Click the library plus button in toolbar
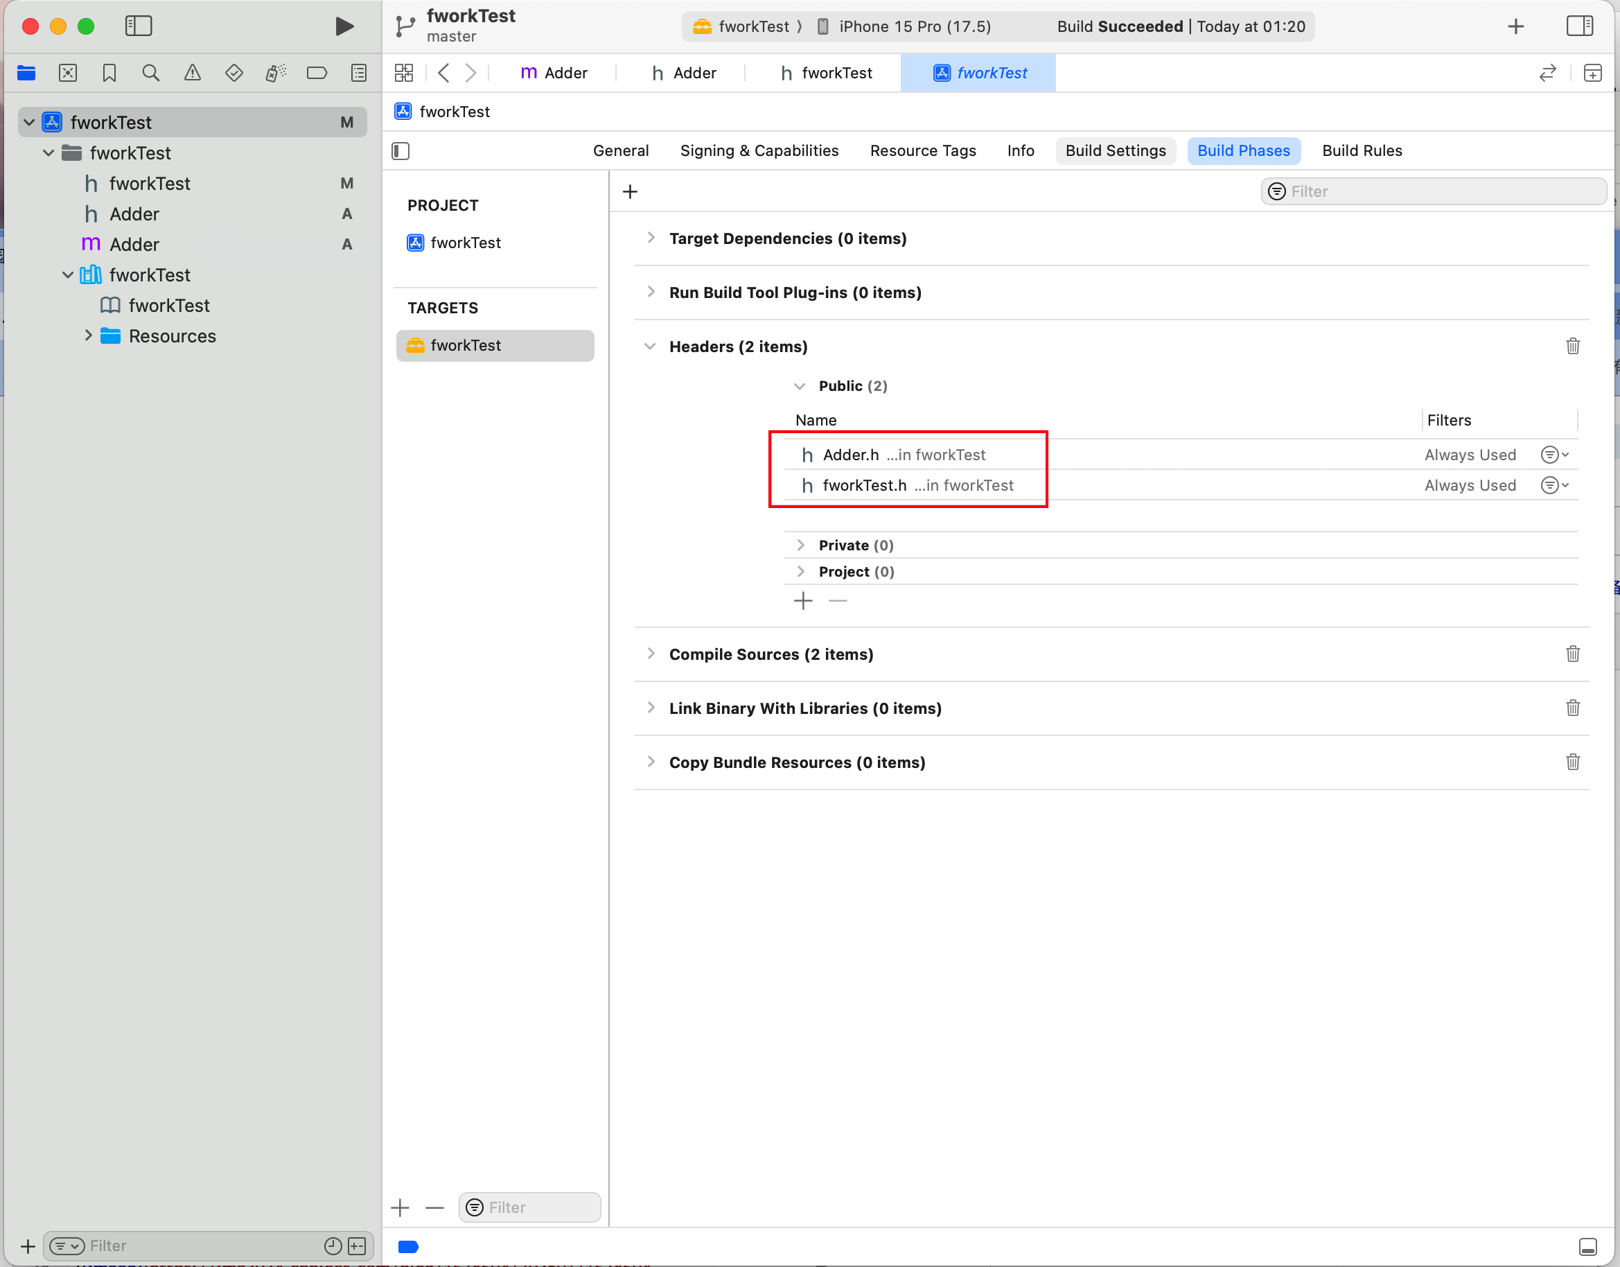The image size is (1620, 1267). [x=1516, y=27]
